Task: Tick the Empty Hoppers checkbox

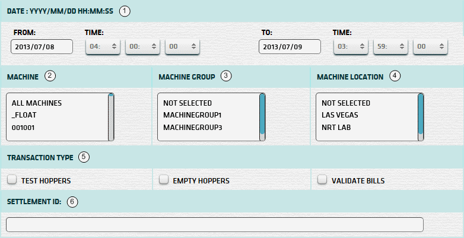Action: click(163, 179)
